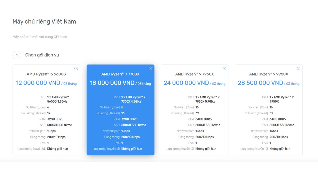Viewport: 318px width, 179px height.
Task: Click the 12 000 000 VND price
Action: [x=38, y=83]
